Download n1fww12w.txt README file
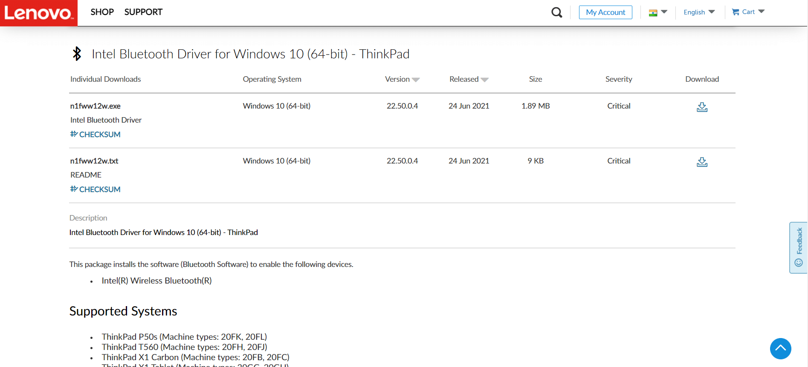Viewport: 808px width, 367px height. click(x=702, y=162)
